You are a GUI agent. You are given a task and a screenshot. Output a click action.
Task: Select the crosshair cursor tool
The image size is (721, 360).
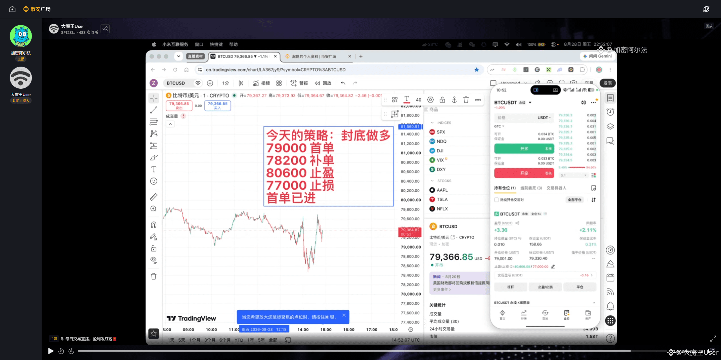(154, 98)
